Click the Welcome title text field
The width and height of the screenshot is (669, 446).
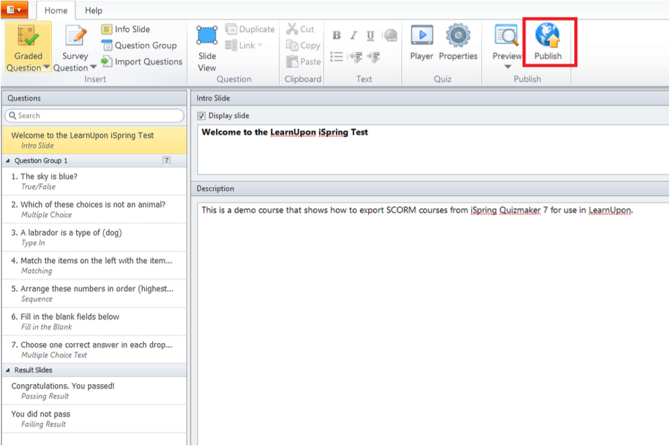433,149
